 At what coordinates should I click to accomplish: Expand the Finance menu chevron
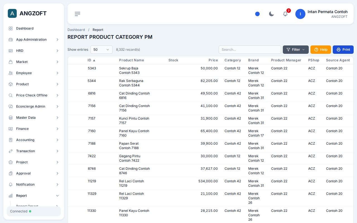(57, 129)
